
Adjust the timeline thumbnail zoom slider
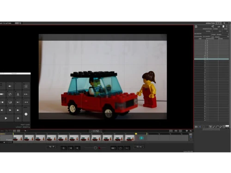(25, 131)
